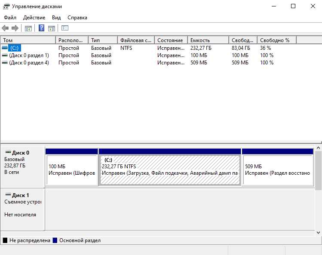Click the scrollbar down arrow in disk pane

pos(318,232)
